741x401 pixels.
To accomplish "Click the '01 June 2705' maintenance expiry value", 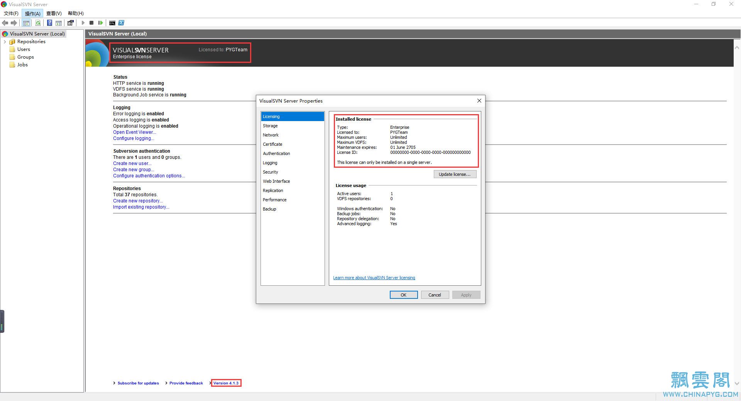I will (403, 148).
